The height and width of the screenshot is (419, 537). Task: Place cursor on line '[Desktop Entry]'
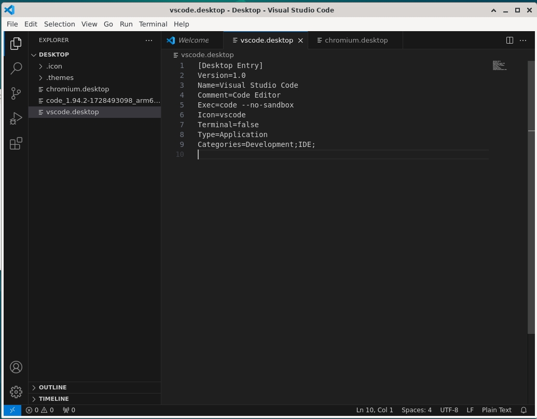230,65
